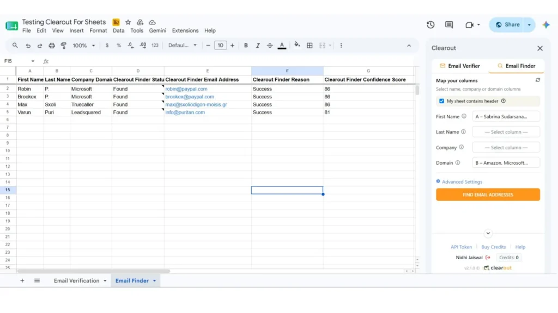Screen dimensions: 558x313
Task: Increase decimal places
Action: (x=143, y=46)
